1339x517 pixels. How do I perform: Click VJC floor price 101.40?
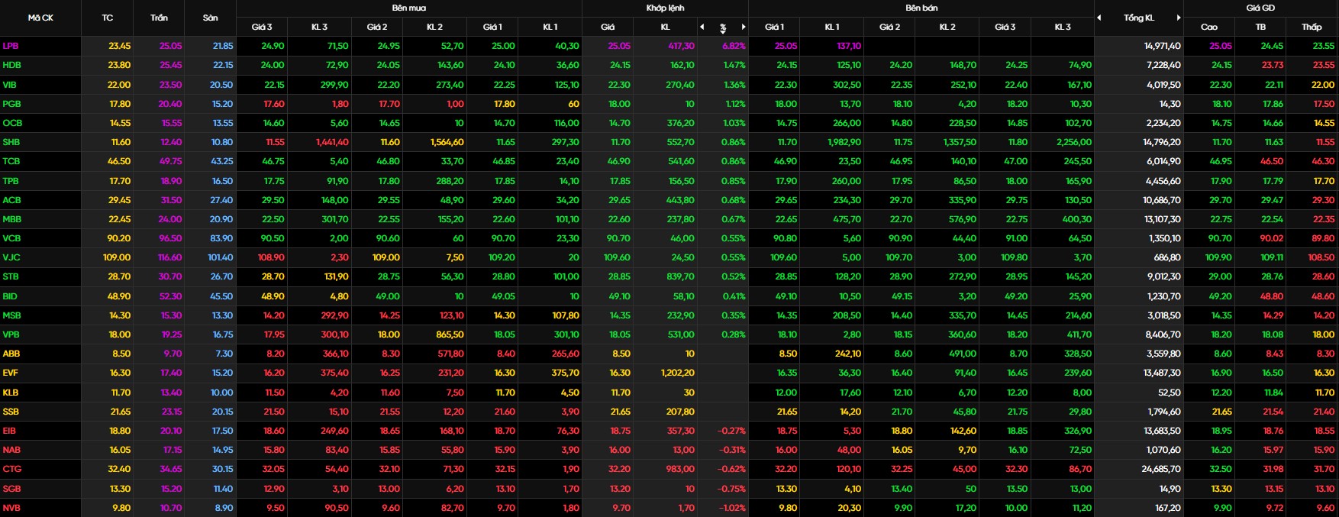pos(220,257)
